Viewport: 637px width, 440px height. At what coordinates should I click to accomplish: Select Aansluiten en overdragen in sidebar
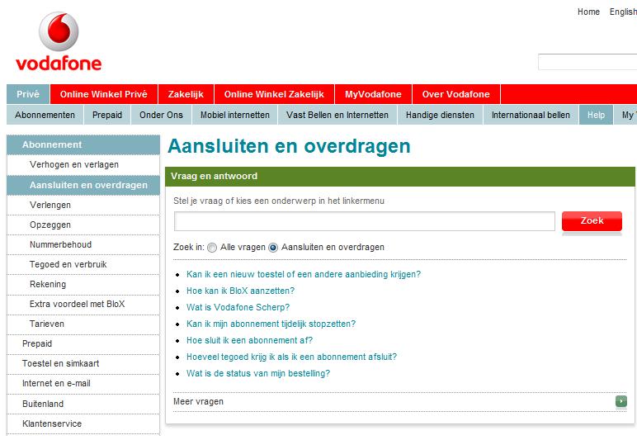click(83, 185)
